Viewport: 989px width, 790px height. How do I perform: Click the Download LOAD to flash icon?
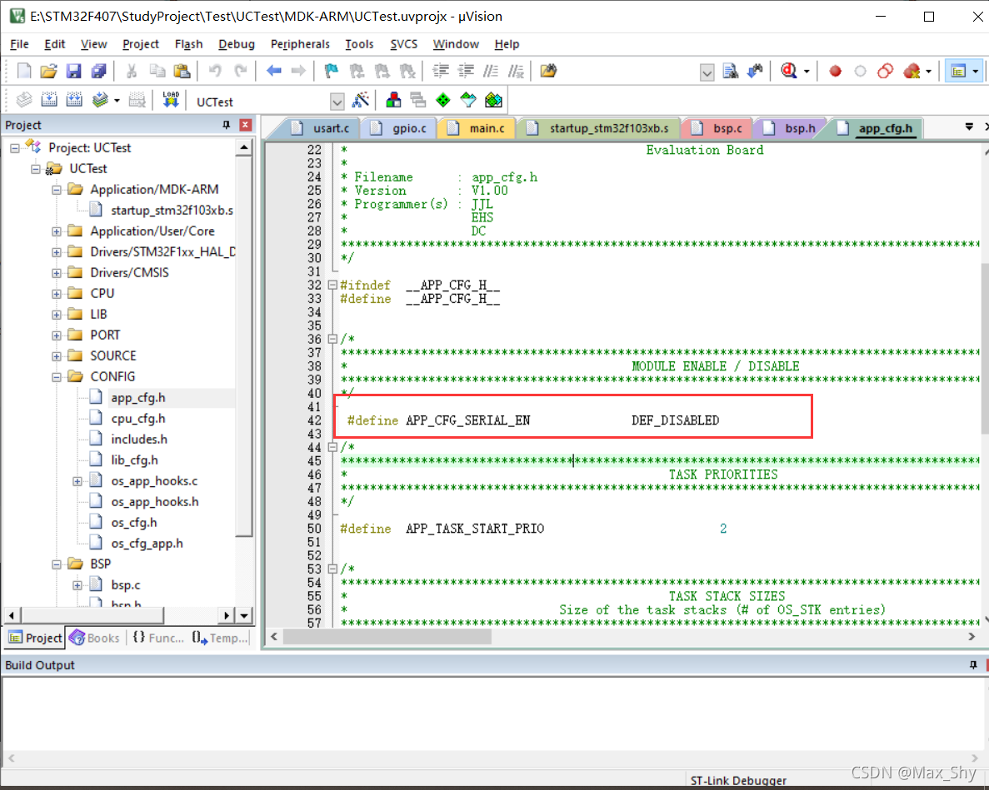tap(171, 100)
